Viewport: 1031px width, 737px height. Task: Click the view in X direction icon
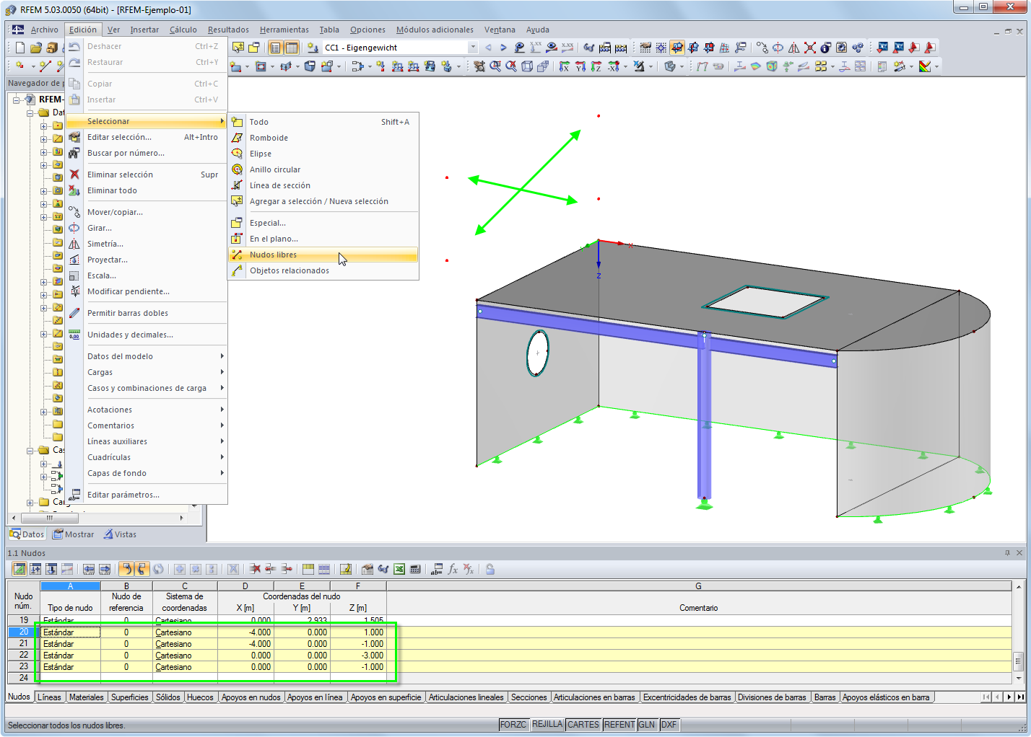point(565,66)
